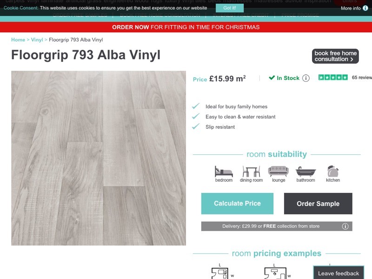The image size is (372, 279).
Task: Click the lounge sofa icon
Action: click(278, 171)
